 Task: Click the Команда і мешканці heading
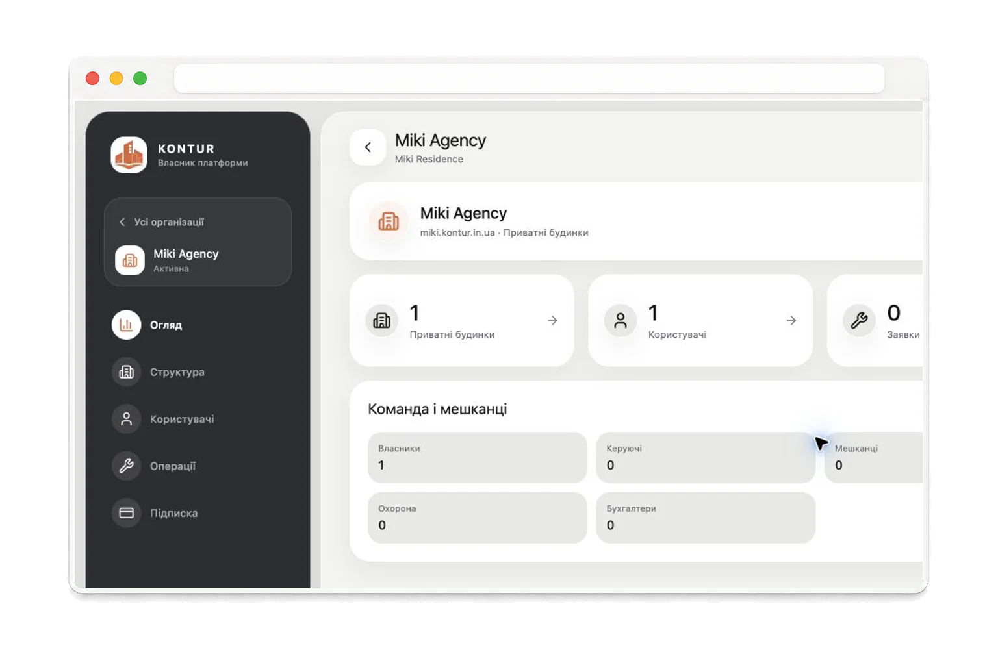click(437, 409)
